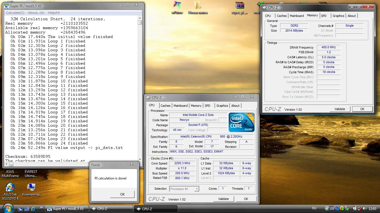Click the Name field Intel Mobile Core 2 Solo
380x213 pixels.
pyautogui.click(x=198, y=115)
